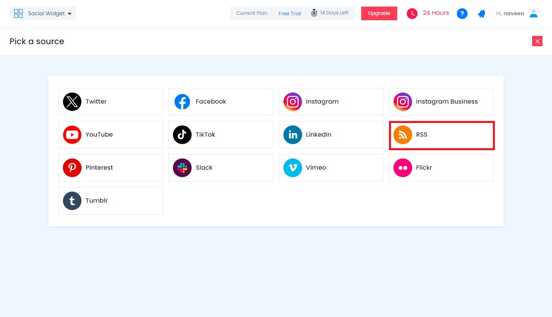Click the Current Plan label

click(252, 13)
